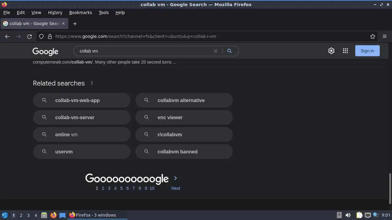Open the Firefox hamburger application menu
Screen dimensions: 392x220
tap(385, 36)
